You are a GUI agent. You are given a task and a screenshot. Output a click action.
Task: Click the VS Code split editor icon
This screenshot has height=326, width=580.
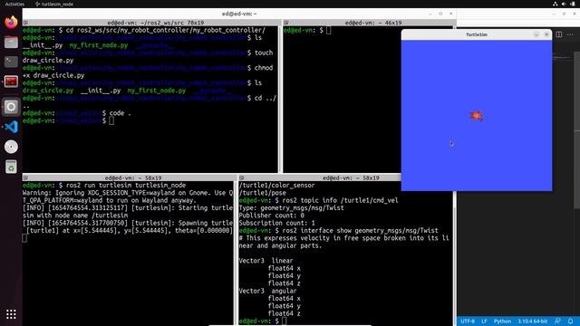click(x=559, y=34)
